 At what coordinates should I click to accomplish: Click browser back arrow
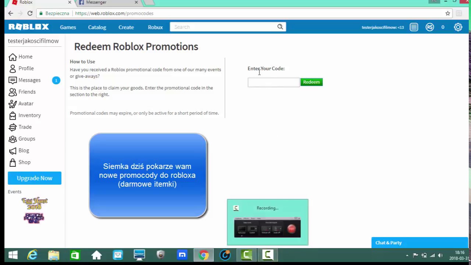pyautogui.click(x=10, y=13)
